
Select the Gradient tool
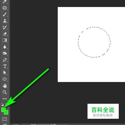click(x=5, y=40)
